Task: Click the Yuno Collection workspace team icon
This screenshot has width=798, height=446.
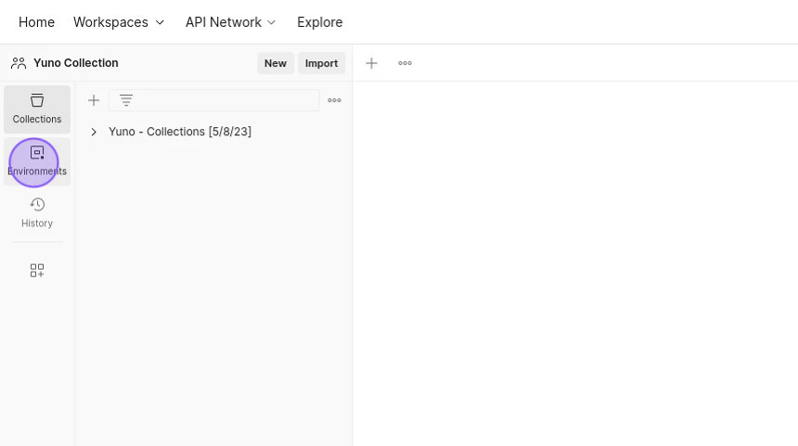Action: [x=19, y=63]
